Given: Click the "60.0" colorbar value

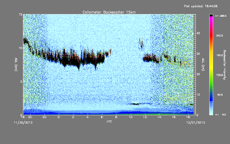Looking at the screenshot, I should (x=220, y=95).
